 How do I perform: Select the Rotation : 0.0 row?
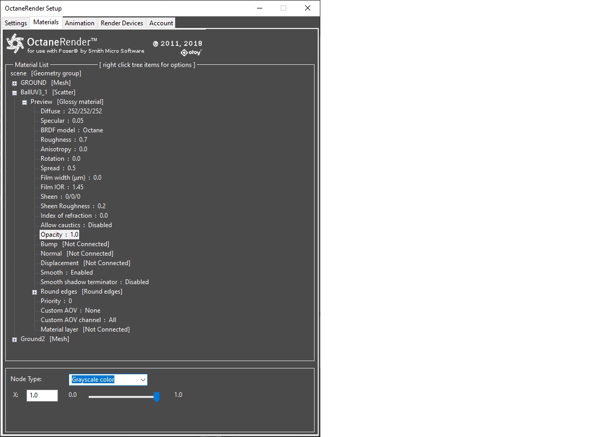point(61,159)
